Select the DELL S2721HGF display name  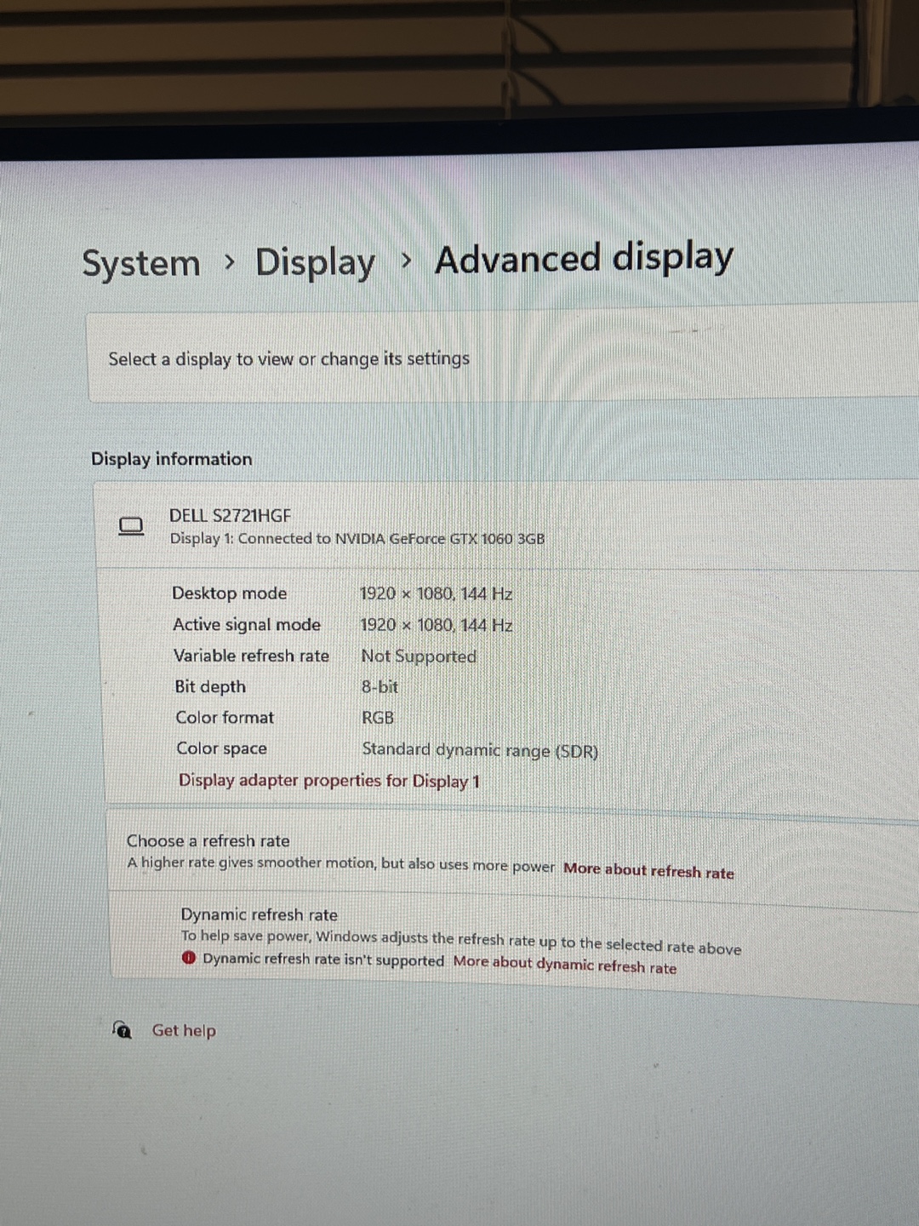click(x=230, y=515)
